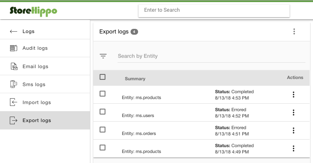Check the ms.products 4:49 PM row checkbox
The width and height of the screenshot is (313, 163).
click(x=103, y=148)
